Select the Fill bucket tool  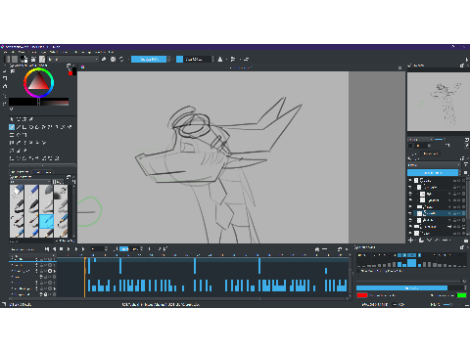pos(37,143)
